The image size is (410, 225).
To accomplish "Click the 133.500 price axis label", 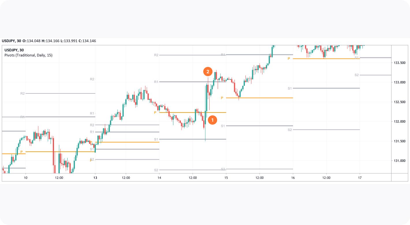I will click(x=400, y=63).
